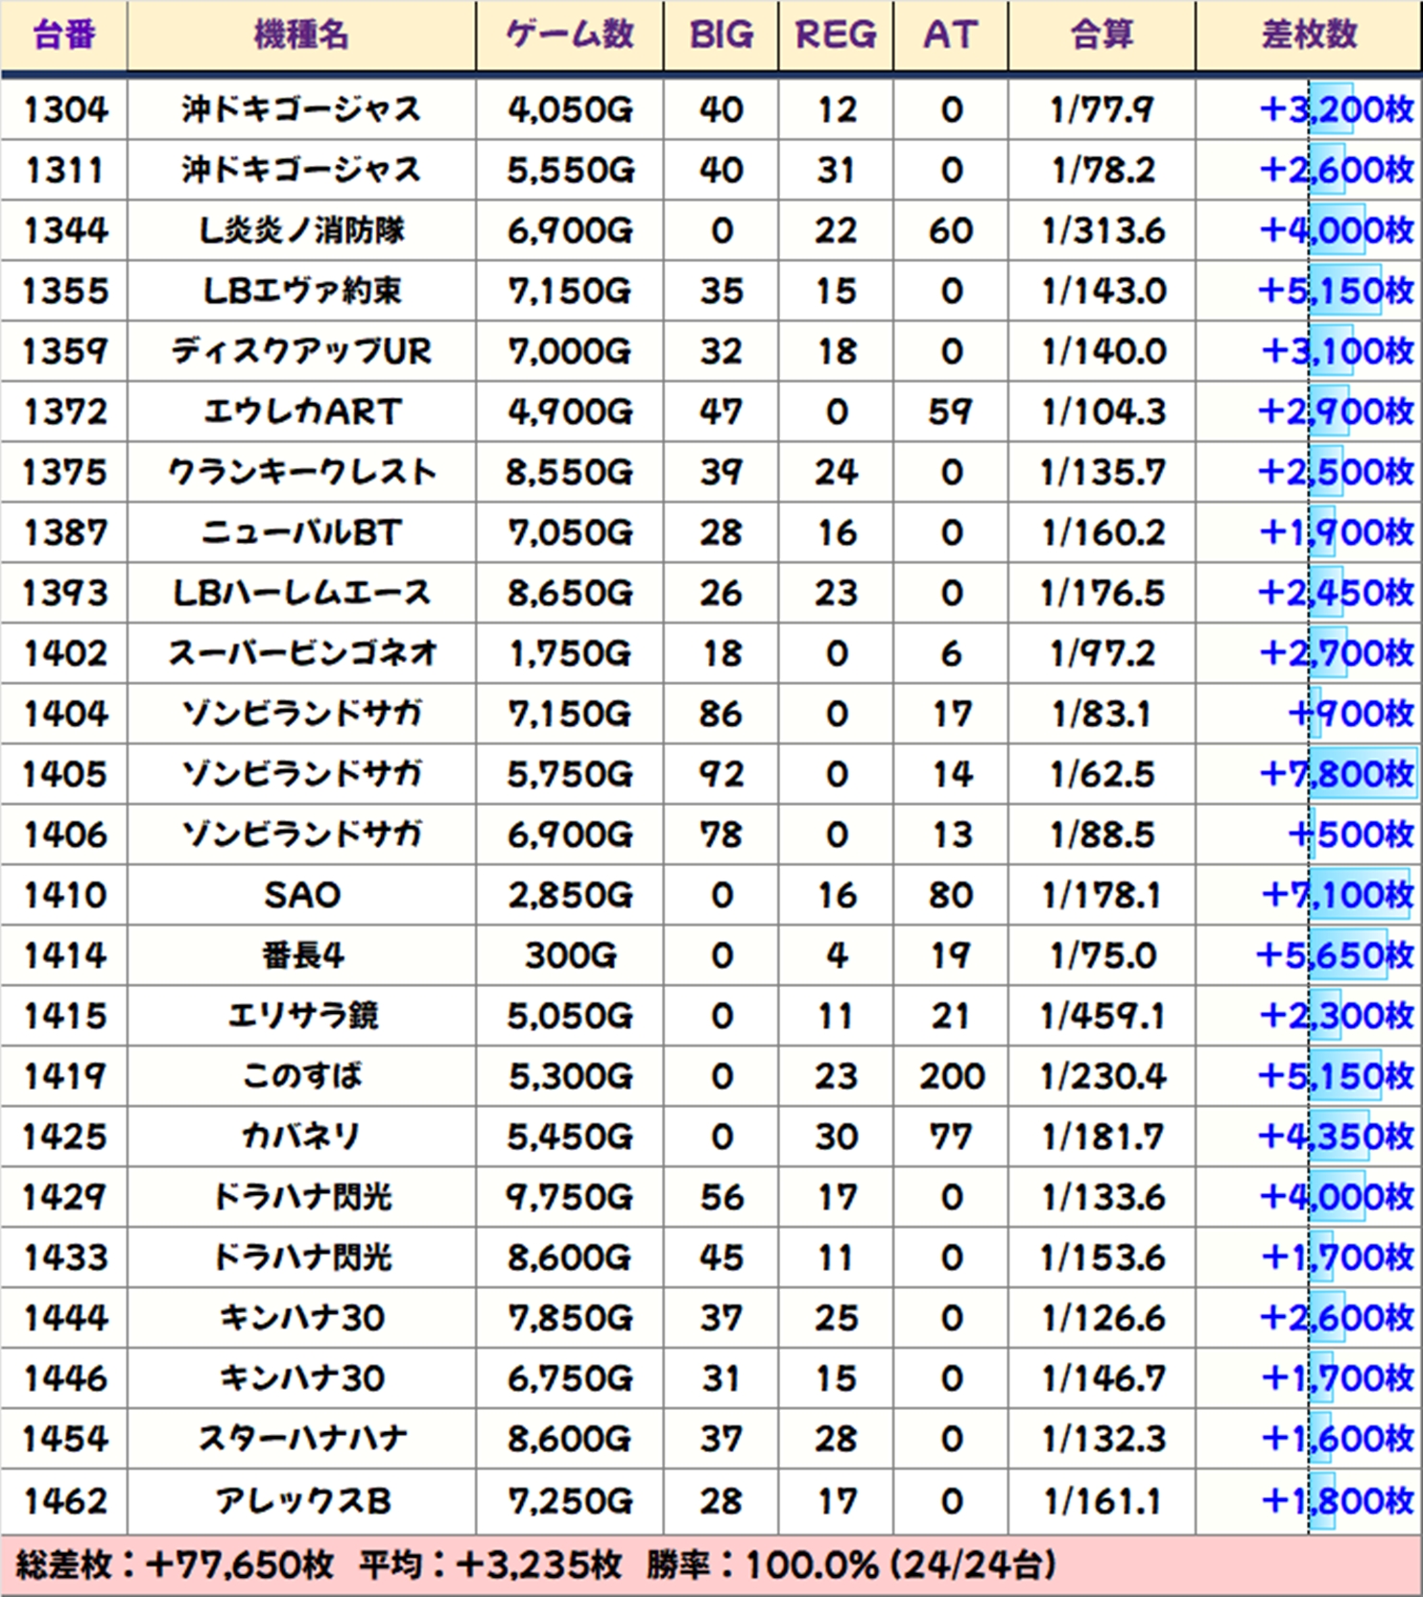This screenshot has width=1423, height=1597.
Task: Click the 8,650G game count
Action: [570, 594]
